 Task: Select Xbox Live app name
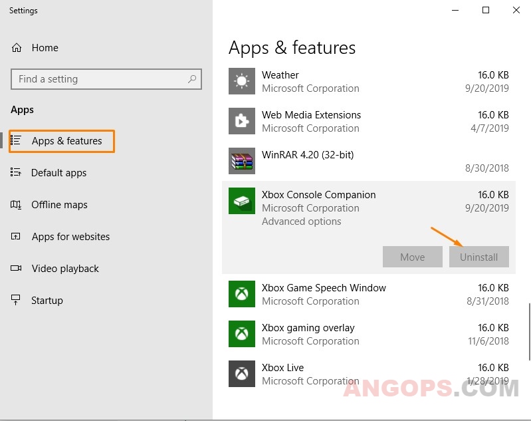(x=282, y=368)
